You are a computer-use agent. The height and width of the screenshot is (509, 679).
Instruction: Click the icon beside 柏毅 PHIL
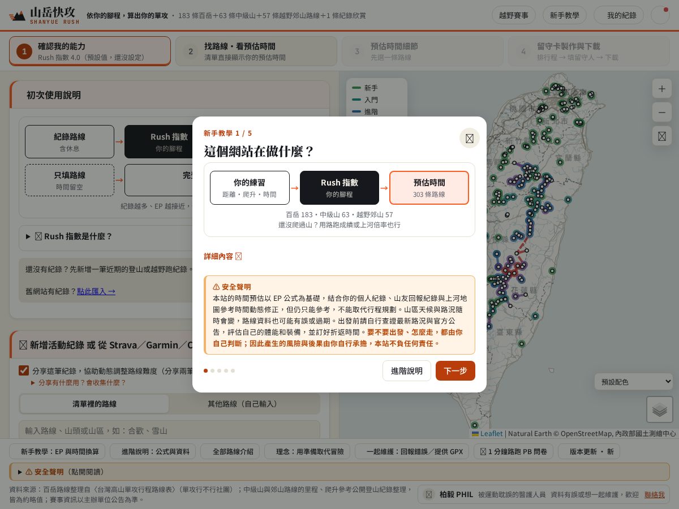tap(429, 494)
